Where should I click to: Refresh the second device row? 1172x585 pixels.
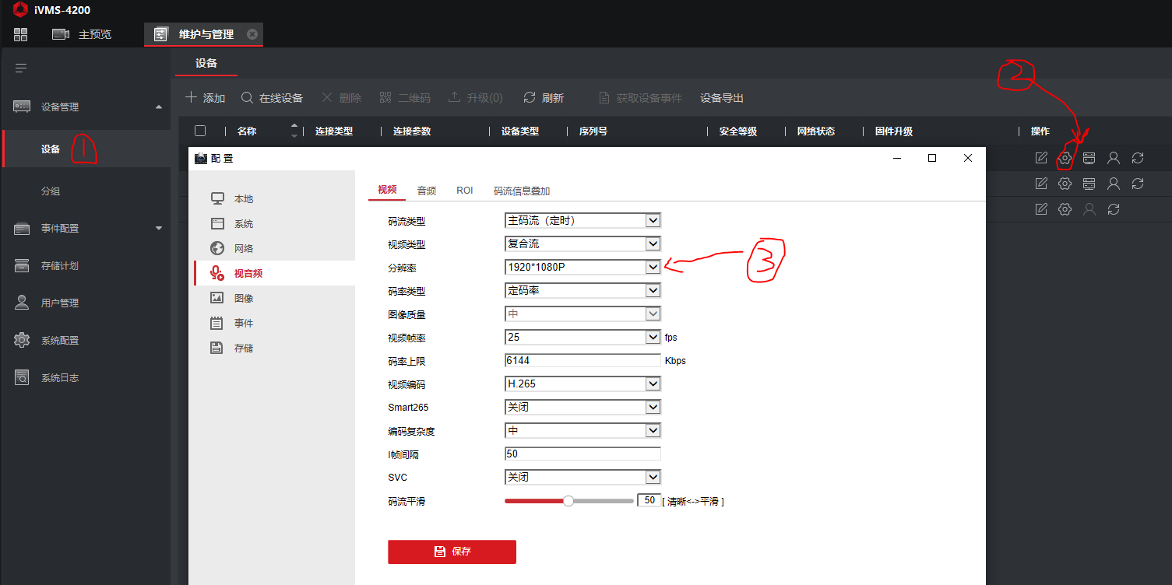1138,184
